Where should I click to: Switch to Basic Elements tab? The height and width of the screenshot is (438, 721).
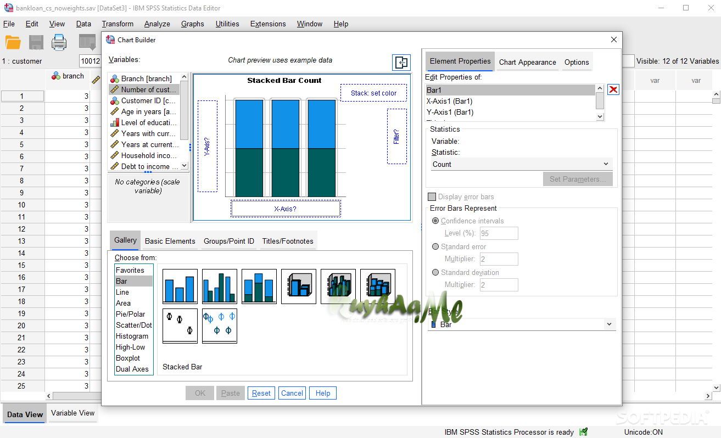(170, 241)
